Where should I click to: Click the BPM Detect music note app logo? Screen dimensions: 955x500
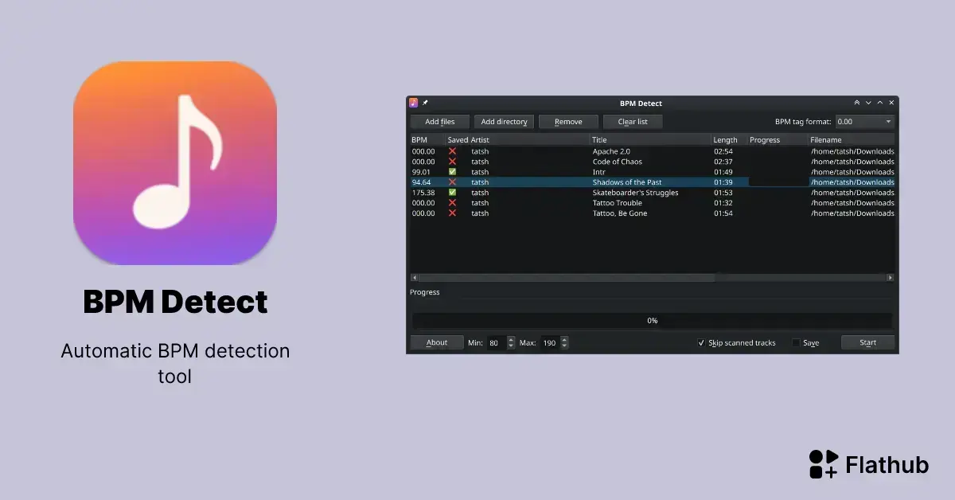coord(175,163)
